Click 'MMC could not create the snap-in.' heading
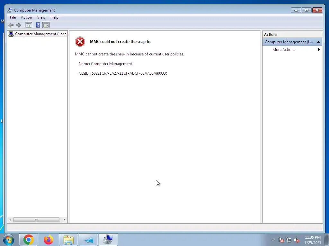 click(121, 42)
